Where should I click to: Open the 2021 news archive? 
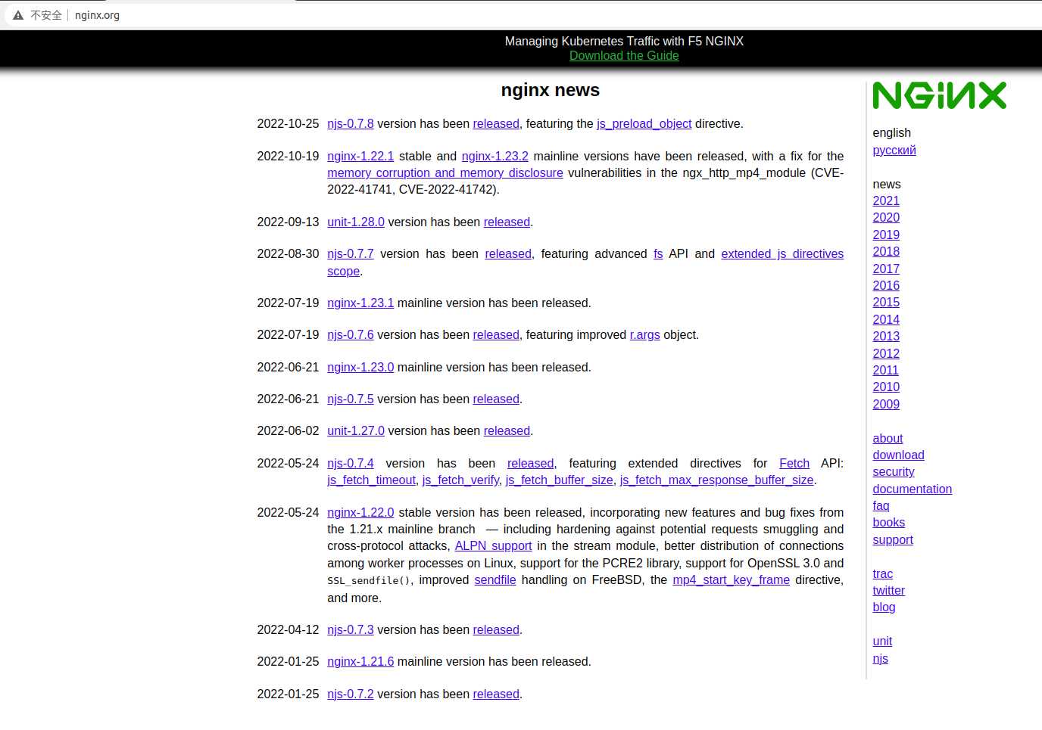click(x=886, y=201)
